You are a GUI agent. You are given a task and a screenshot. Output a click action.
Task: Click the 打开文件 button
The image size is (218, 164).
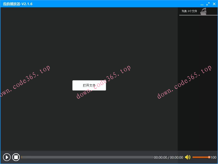click(x=89, y=85)
